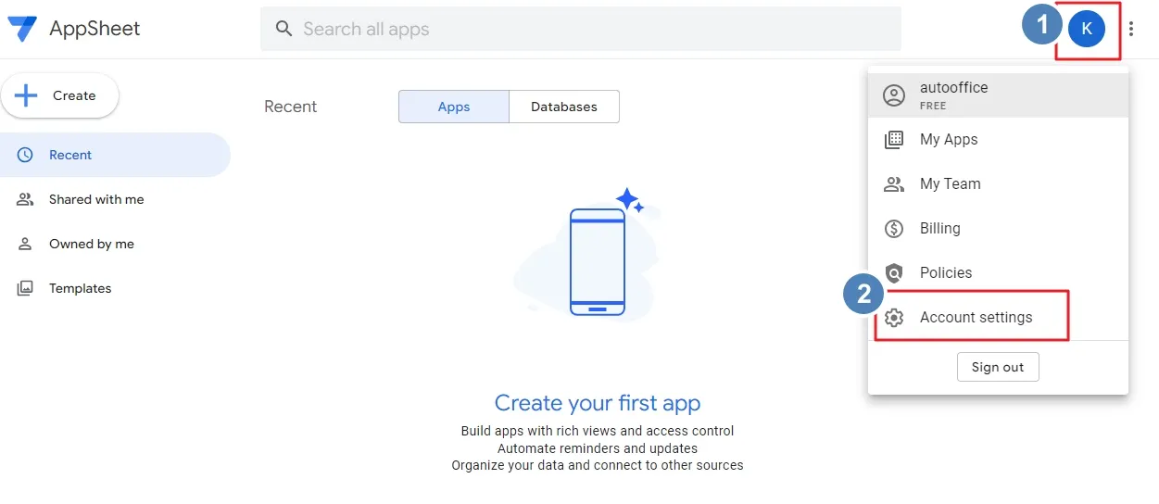Focus the Search all apps field
Screen dimensions: 1159x504
tap(581, 29)
